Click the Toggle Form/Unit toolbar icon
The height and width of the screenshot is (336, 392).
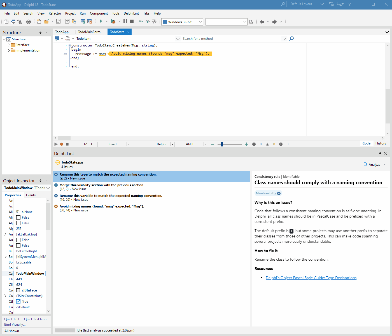point(20,22)
